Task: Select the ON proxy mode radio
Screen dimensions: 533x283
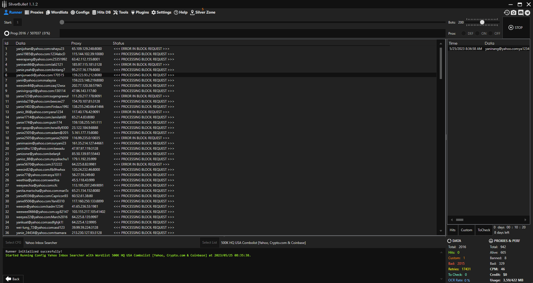Action: 477,33
